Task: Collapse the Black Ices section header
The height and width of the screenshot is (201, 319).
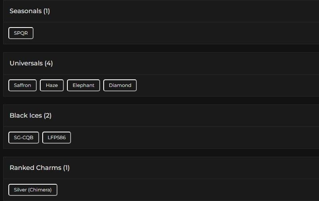Action: point(26,116)
